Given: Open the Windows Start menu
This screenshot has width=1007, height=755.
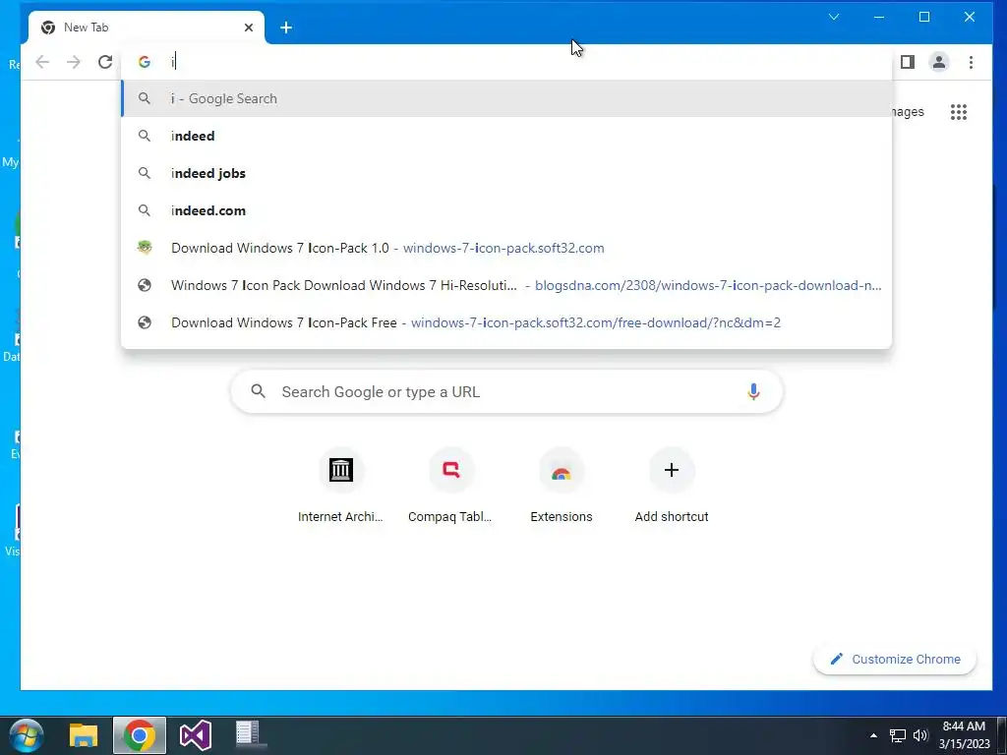Looking at the screenshot, I should 27,735.
